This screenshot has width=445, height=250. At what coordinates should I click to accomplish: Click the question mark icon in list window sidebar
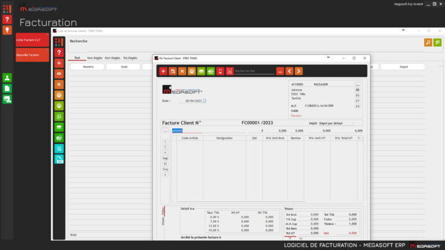tap(59, 53)
